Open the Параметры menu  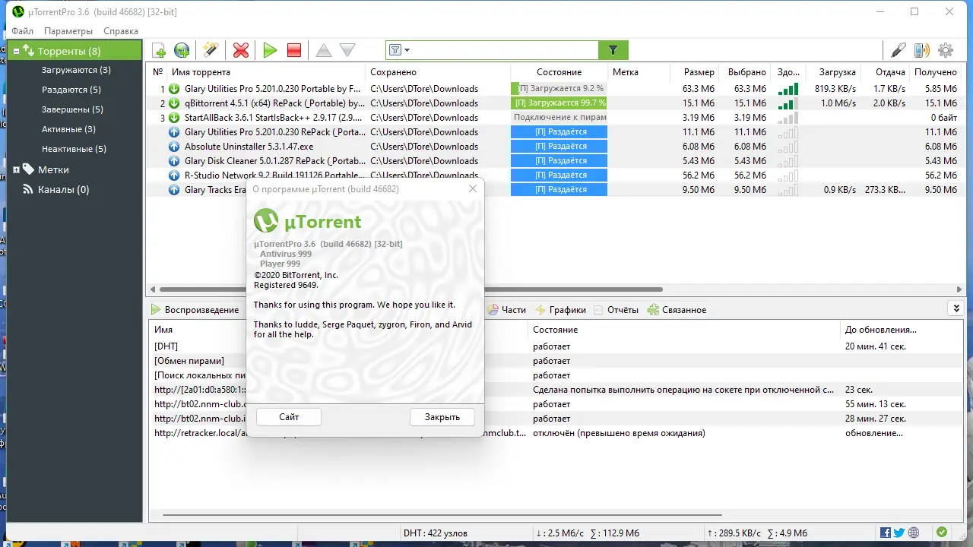[x=68, y=31]
